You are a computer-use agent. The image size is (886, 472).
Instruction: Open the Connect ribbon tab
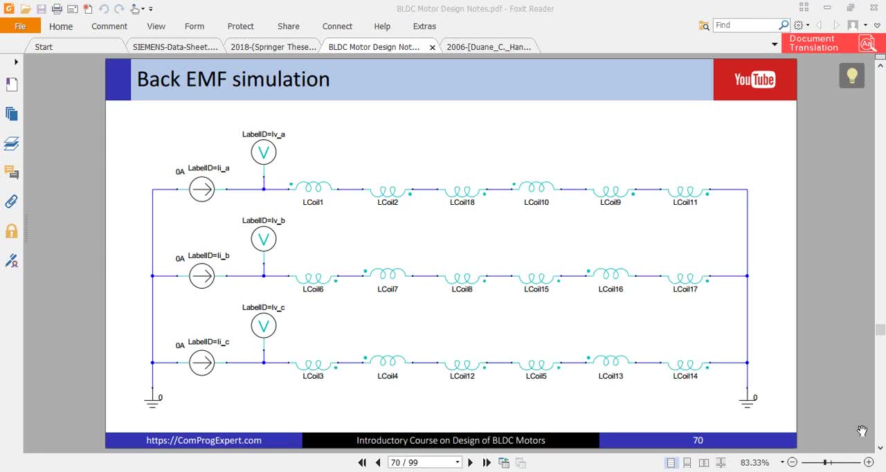click(x=337, y=26)
